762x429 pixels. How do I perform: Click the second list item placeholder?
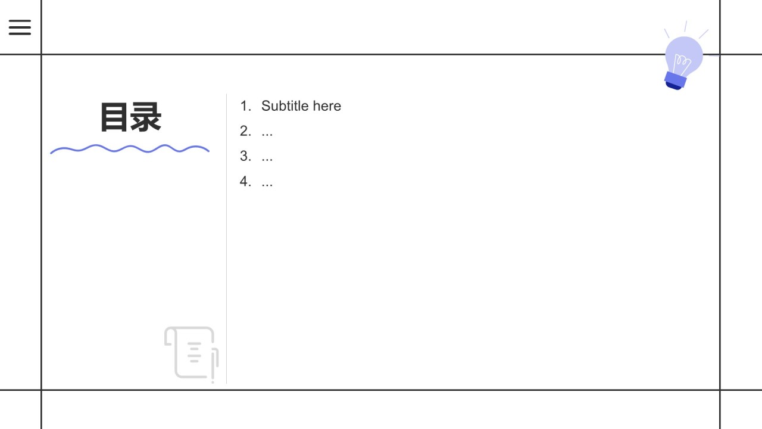click(x=267, y=132)
